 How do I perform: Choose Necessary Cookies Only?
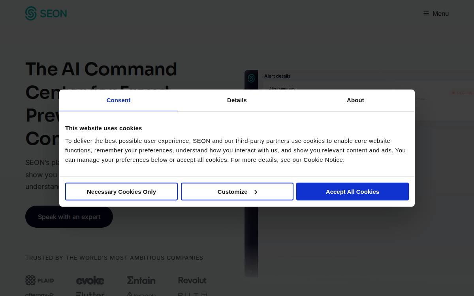coord(121,191)
